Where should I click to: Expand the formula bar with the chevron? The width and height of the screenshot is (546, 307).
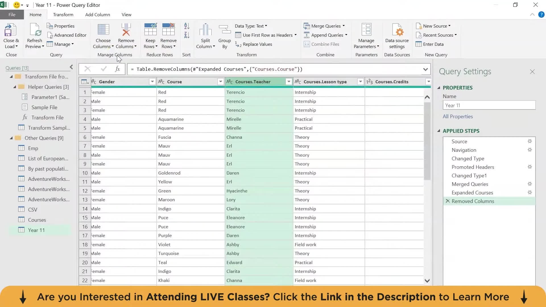click(425, 69)
